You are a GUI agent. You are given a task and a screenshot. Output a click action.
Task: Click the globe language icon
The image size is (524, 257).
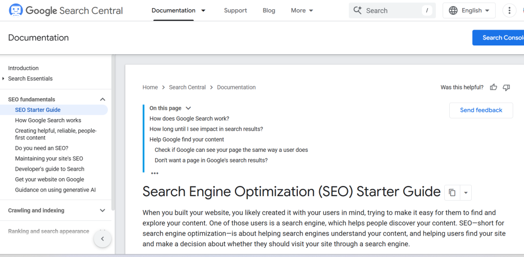453,10
